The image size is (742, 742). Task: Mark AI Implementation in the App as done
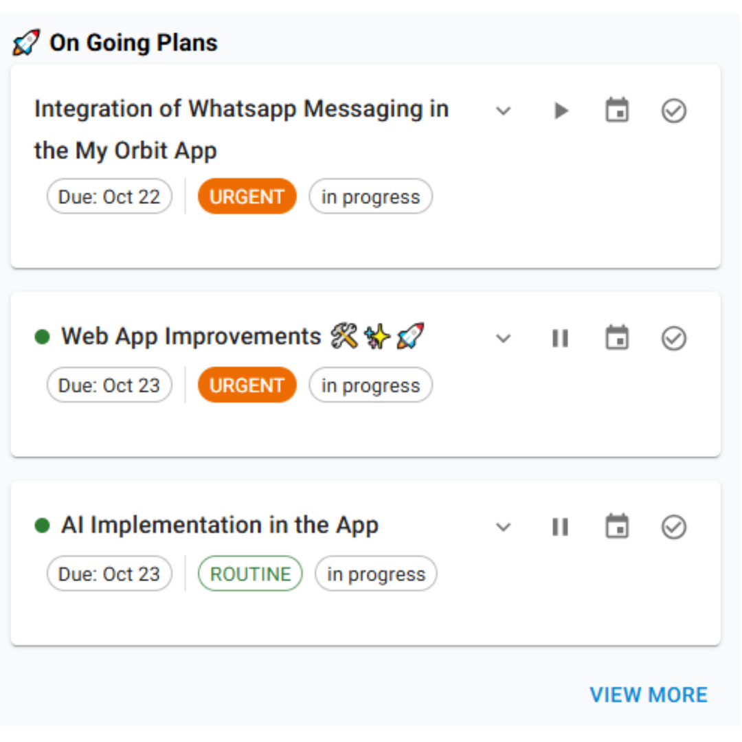674,526
